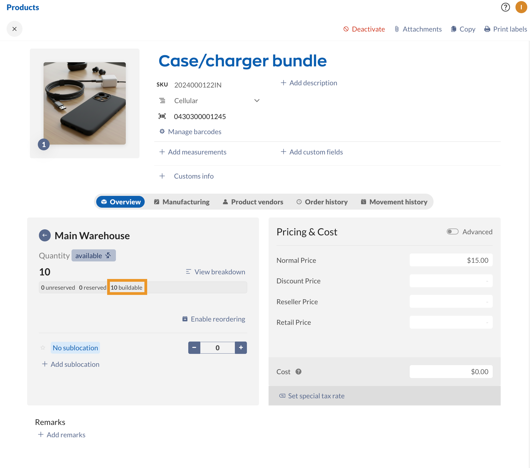
Task: Toggle the Advanced pricing switch
Action: pos(452,232)
